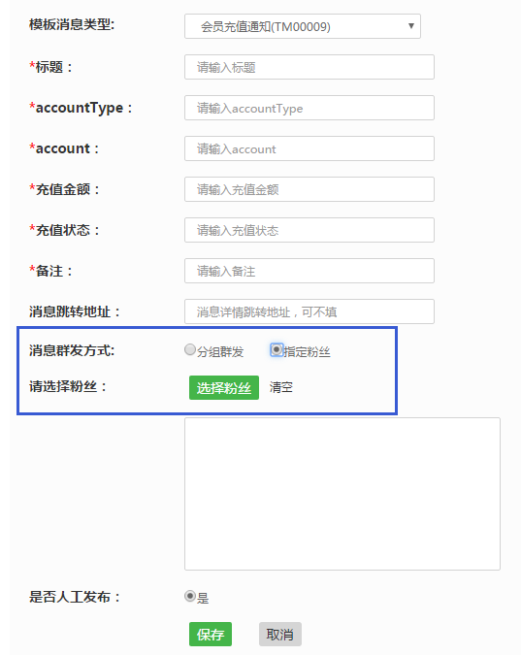Click the green 保存 button
This screenshot has width=521, height=655.
[211, 634]
